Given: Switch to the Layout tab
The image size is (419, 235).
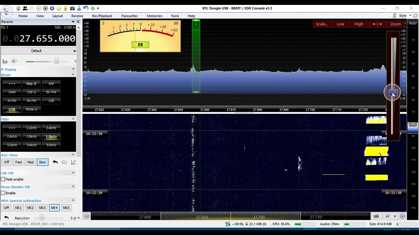Looking at the screenshot, I should pyautogui.click(x=58, y=16).
